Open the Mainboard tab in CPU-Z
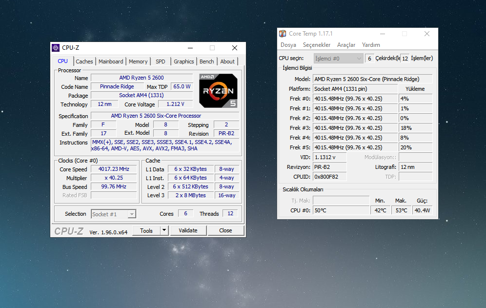Image resolution: width=486 pixels, height=308 pixels. pos(111,62)
